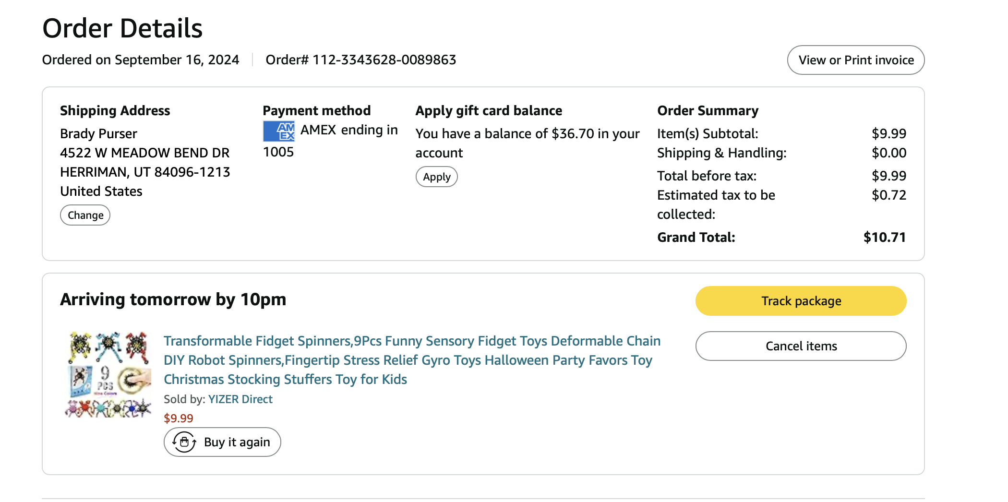Visit the YIZER Direct seller page
This screenshot has height=502, width=1008.
(x=240, y=399)
